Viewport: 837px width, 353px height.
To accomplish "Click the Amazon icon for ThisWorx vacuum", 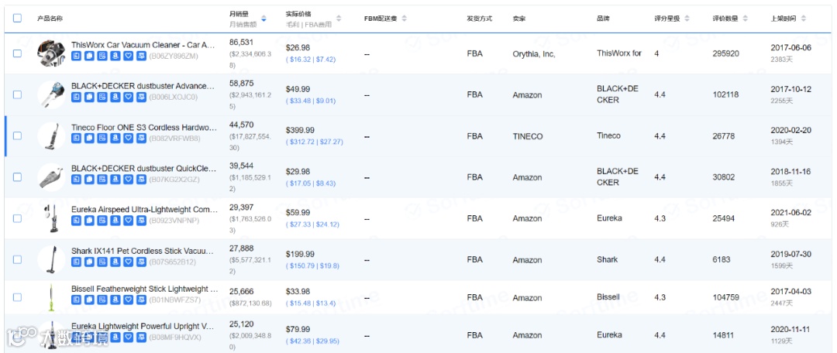I will (x=115, y=56).
